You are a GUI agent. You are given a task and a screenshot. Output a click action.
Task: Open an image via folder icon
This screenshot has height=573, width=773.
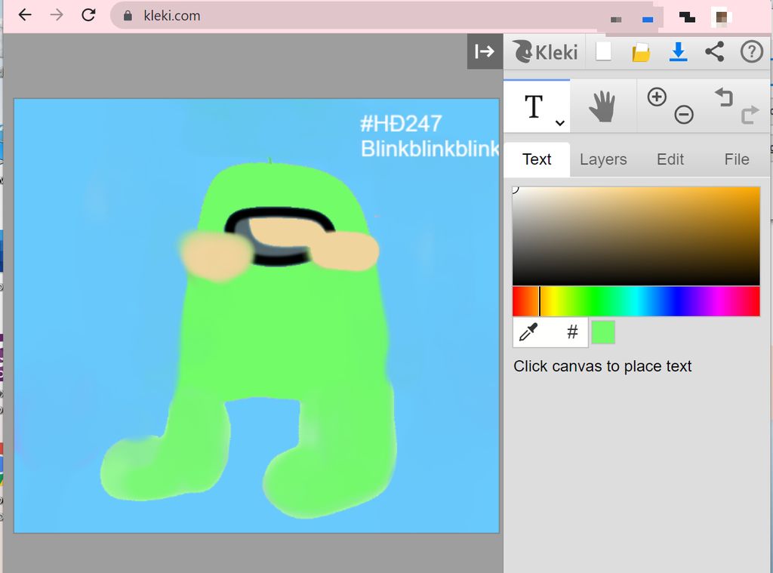point(641,52)
